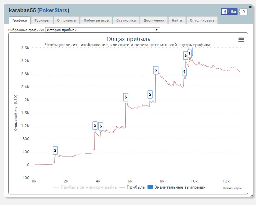The width and height of the screenshot is (256, 205).
Task: Click the dollar win marker near game 3.8k
Action: tap(95, 125)
